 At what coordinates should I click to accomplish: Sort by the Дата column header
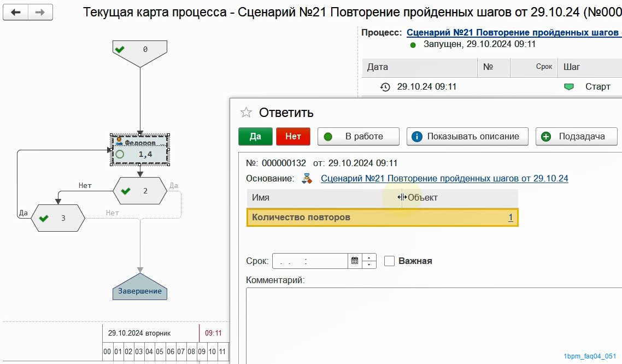point(420,67)
